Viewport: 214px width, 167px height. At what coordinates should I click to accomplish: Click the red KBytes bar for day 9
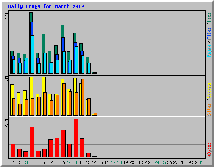coord(63,143)
